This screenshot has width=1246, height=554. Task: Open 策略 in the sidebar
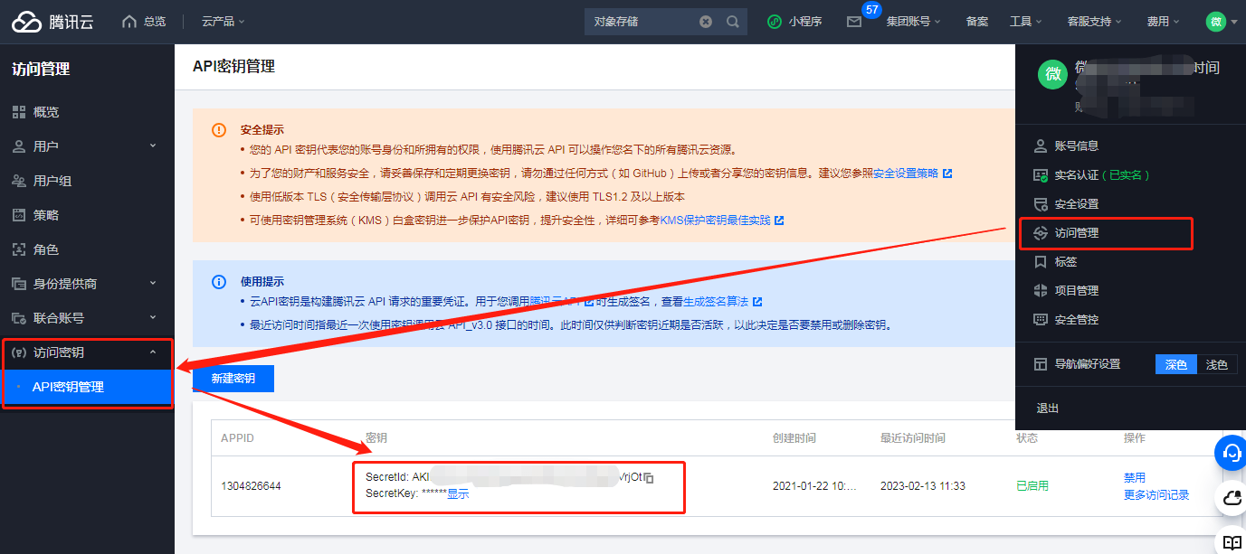(x=87, y=215)
